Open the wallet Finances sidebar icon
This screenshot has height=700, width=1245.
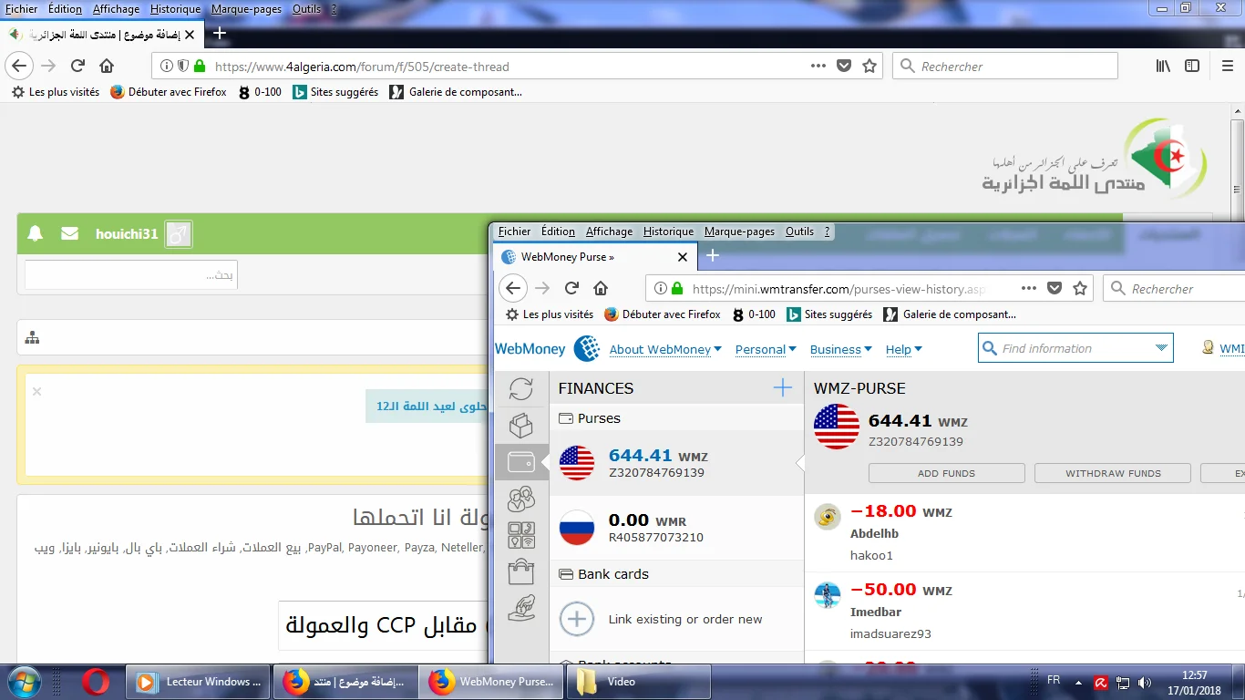click(520, 462)
